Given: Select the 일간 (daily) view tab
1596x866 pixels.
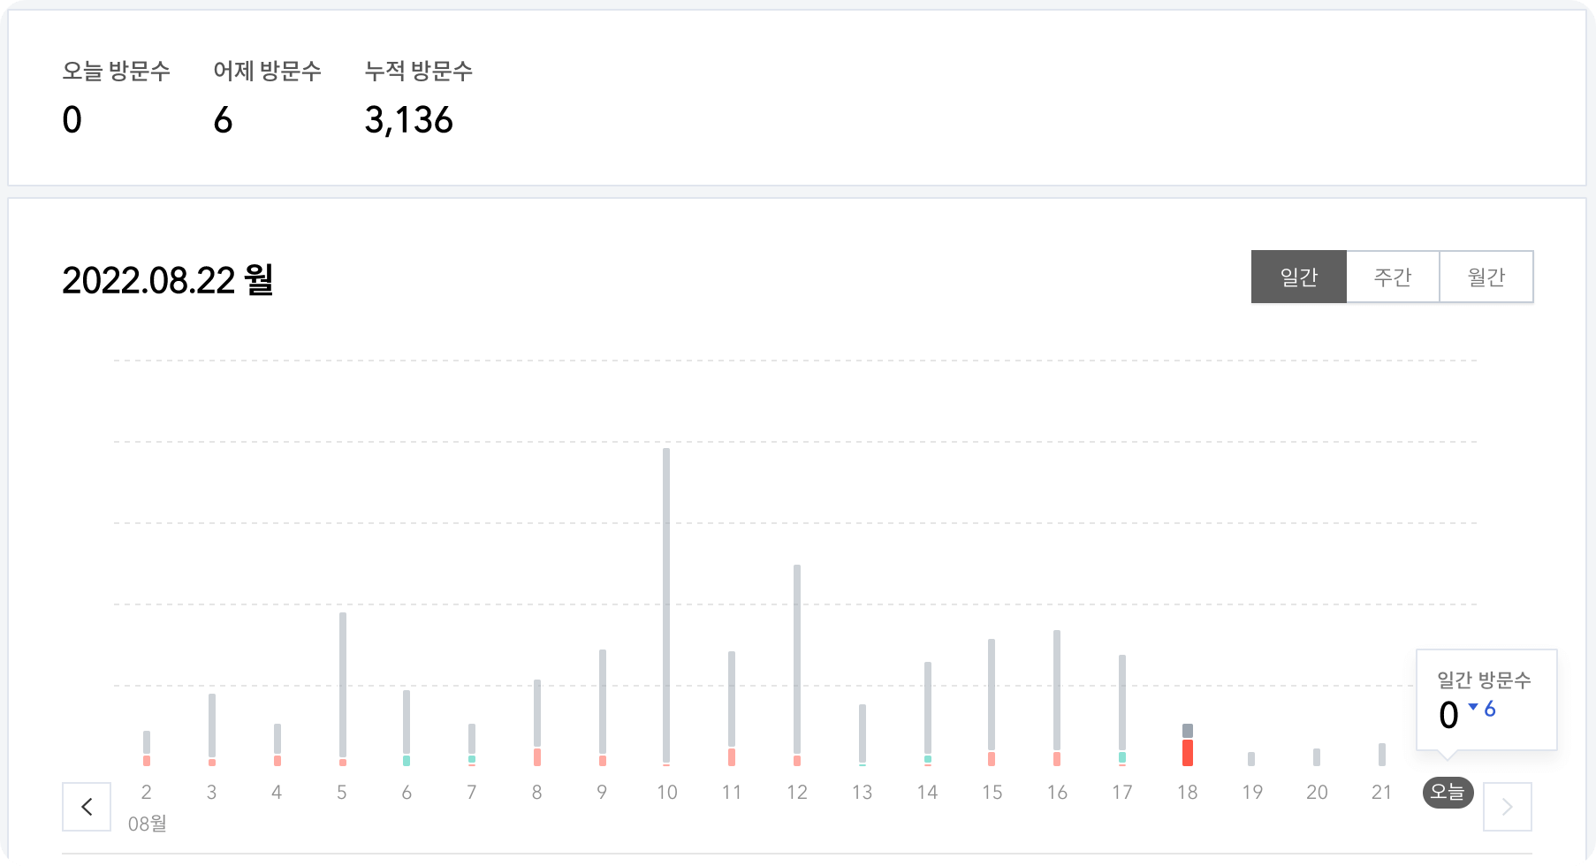Looking at the screenshot, I should tap(1298, 276).
